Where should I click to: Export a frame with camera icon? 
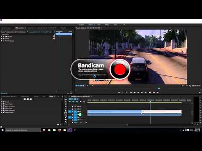157,92
